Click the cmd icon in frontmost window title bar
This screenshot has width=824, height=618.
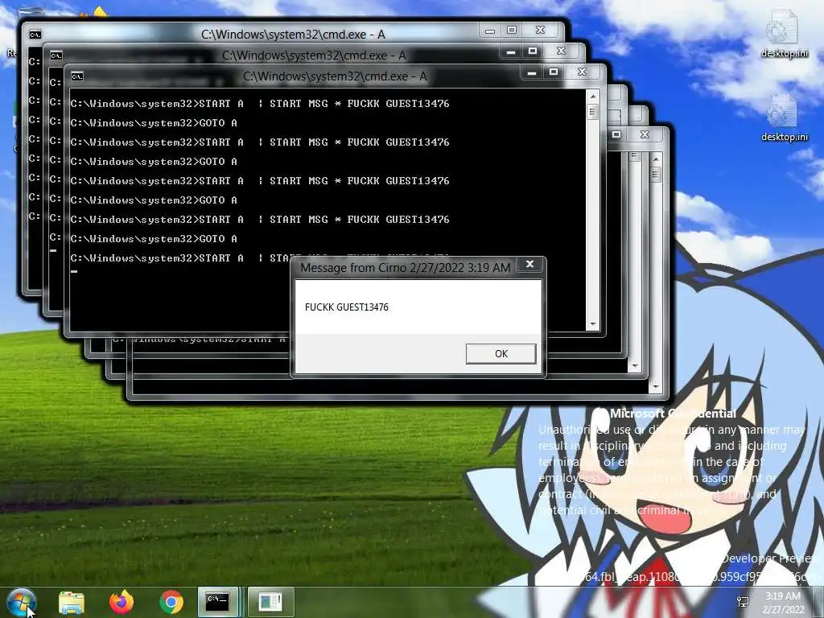point(76,76)
